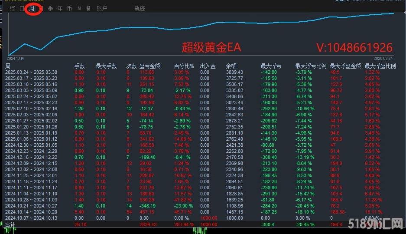Click the M tab
Screen dimensions: 406x234
(79, 8)
